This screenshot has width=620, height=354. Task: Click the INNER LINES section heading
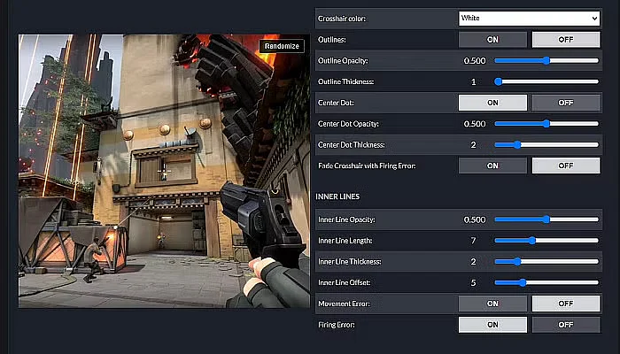click(x=337, y=196)
